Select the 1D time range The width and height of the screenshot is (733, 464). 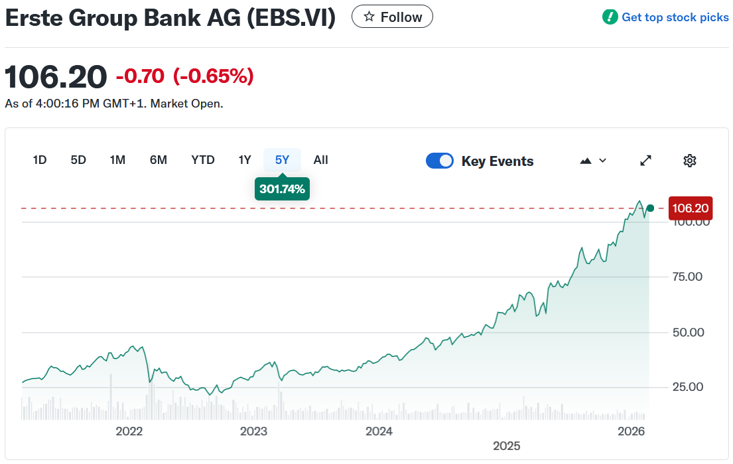[x=40, y=160]
